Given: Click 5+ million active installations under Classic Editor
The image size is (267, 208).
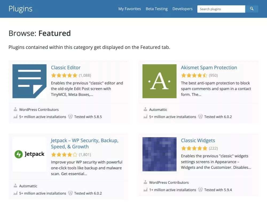Looking at the screenshot, I should pyautogui.click(x=42, y=117).
